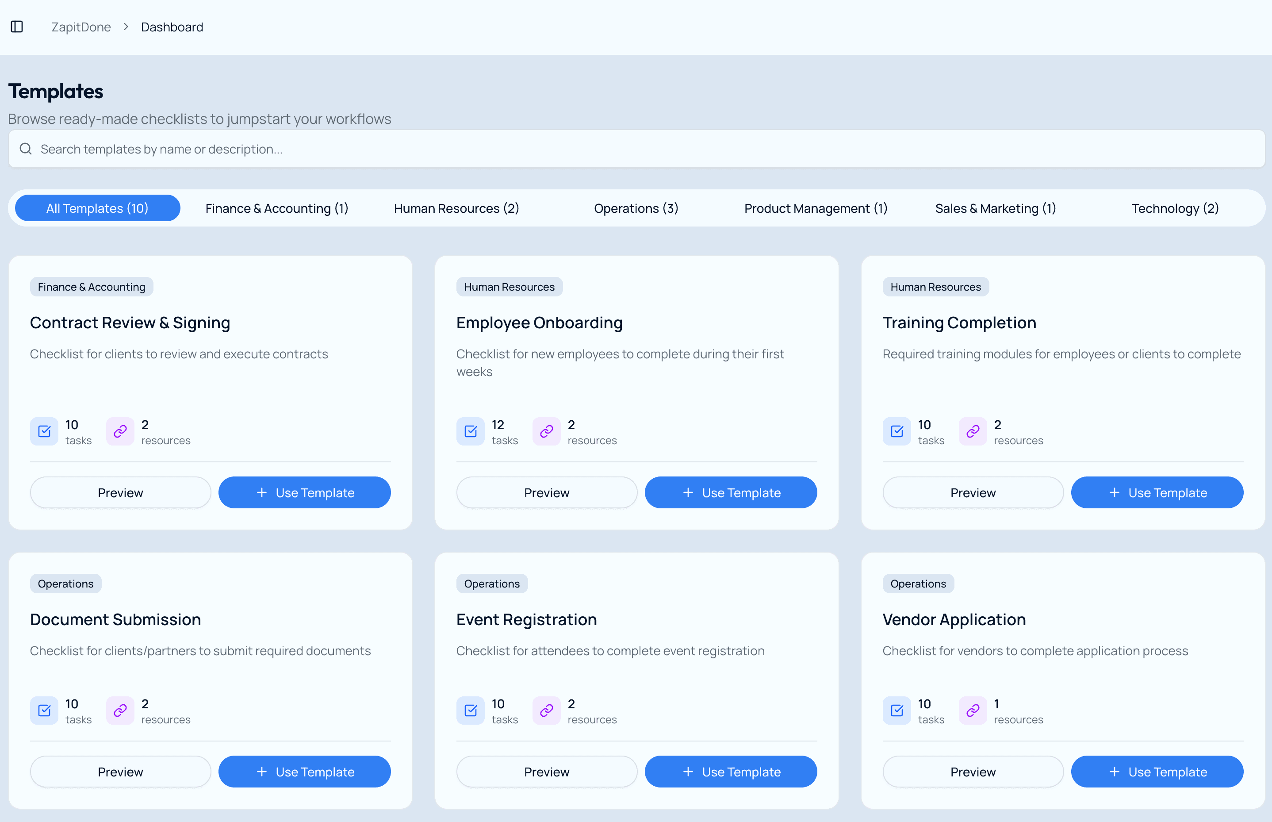The image size is (1272, 822).
Task: Open Dashboard from the breadcrumb
Action: tap(172, 27)
